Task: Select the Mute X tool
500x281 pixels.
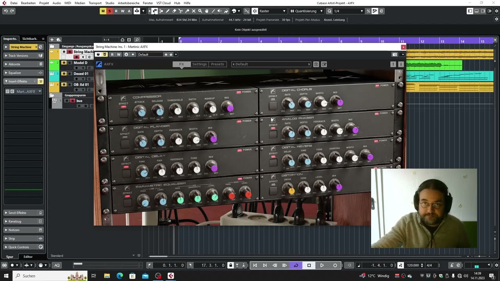Action: click(x=194, y=11)
